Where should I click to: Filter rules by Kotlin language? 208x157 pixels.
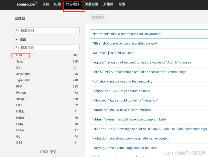[x=20, y=118]
